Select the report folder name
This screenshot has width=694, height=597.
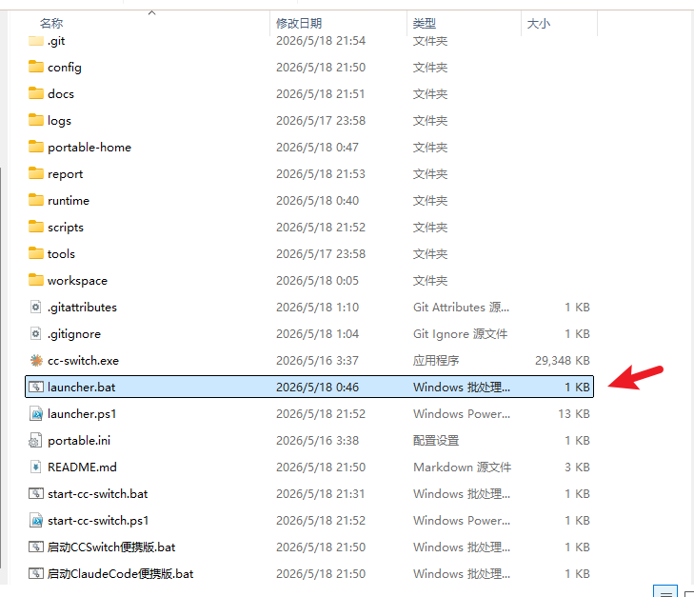(65, 174)
